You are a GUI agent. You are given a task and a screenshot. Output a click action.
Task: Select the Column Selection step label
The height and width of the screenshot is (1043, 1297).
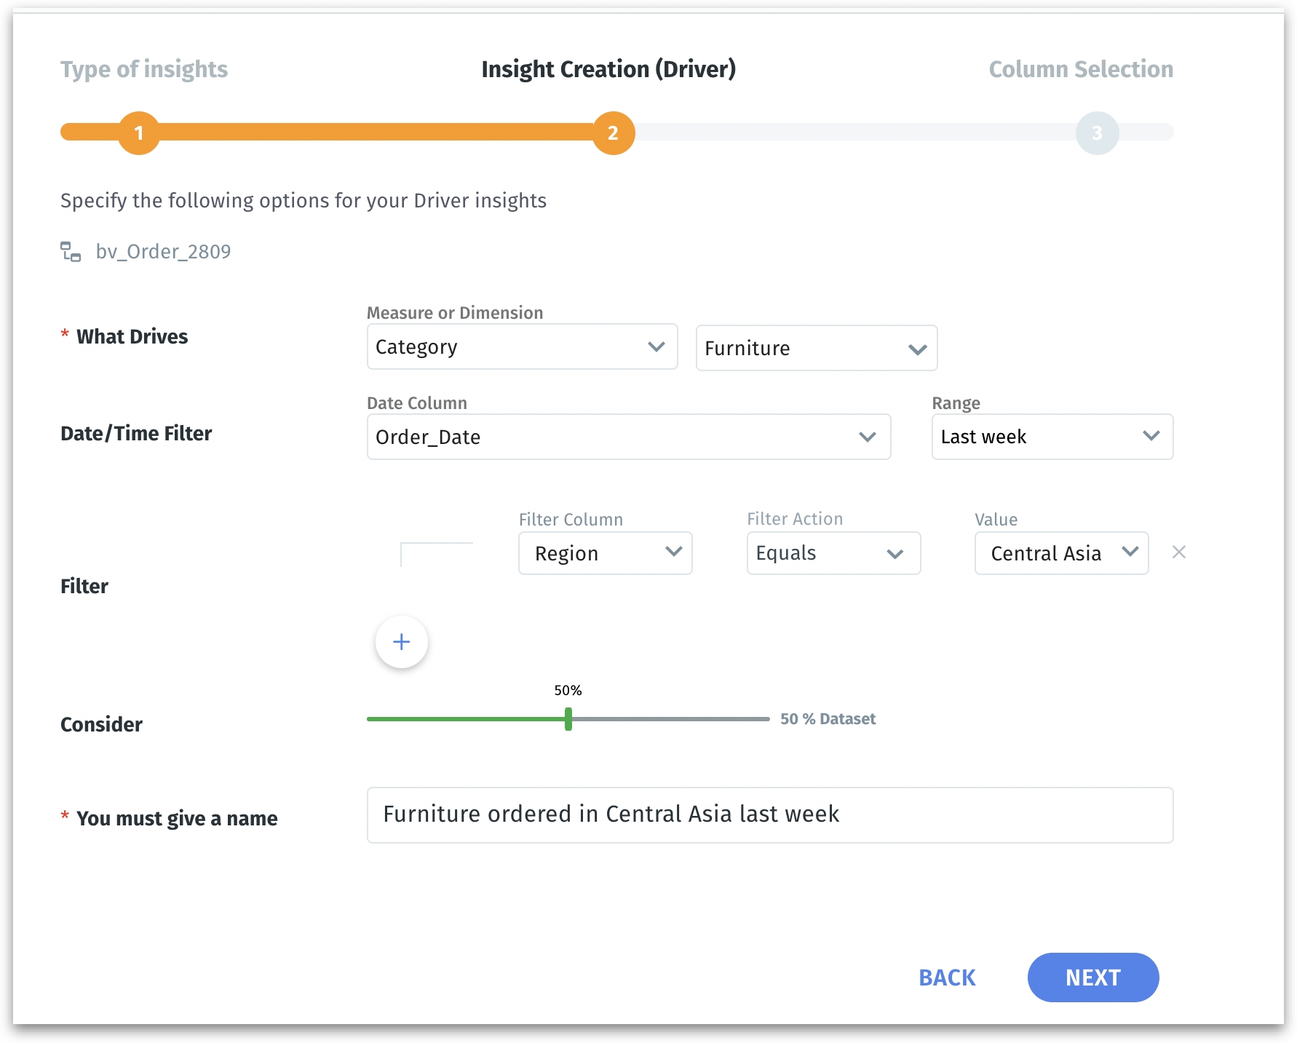tap(1080, 69)
